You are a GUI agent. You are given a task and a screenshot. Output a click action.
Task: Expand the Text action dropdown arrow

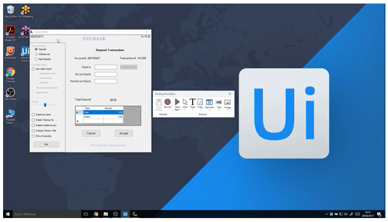pos(219,110)
